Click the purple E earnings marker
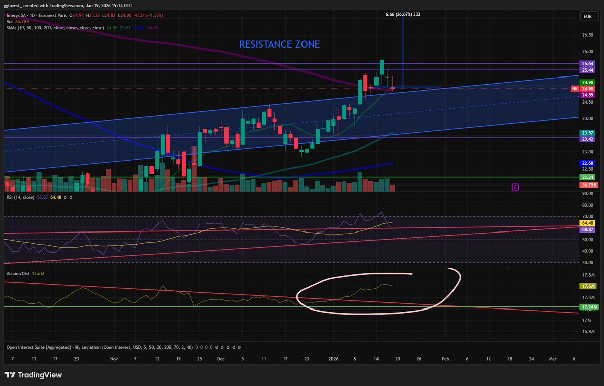 click(x=515, y=187)
